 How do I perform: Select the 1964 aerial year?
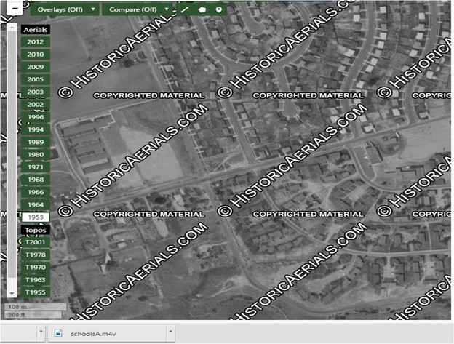[x=36, y=204]
